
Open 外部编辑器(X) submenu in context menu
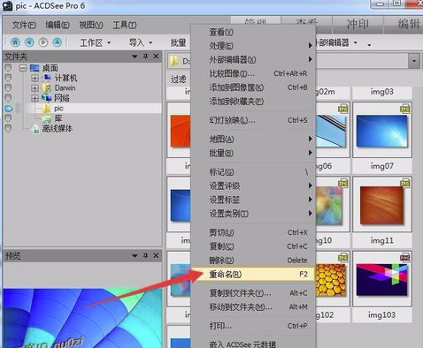tap(253, 59)
